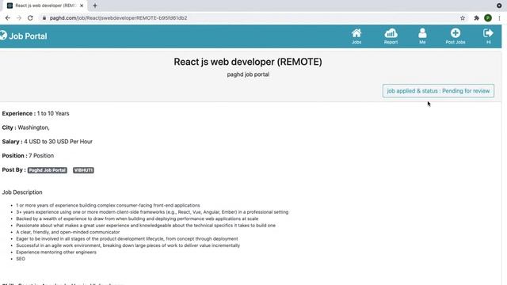This screenshot has width=507, height=285.
Task: Select the React js web developer tab
Action: point(45,6)
